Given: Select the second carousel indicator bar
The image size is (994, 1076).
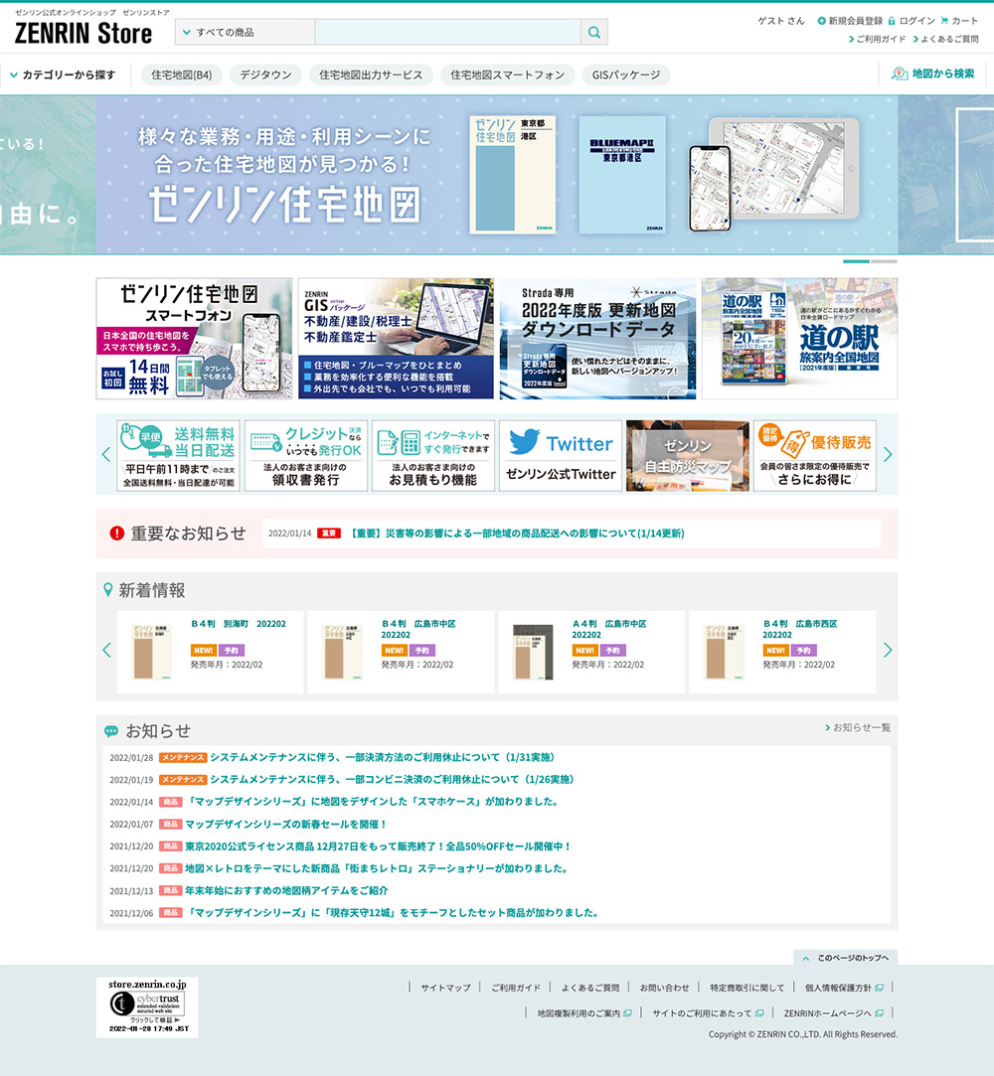Looking at the screenshot, I should coord(885,261).
